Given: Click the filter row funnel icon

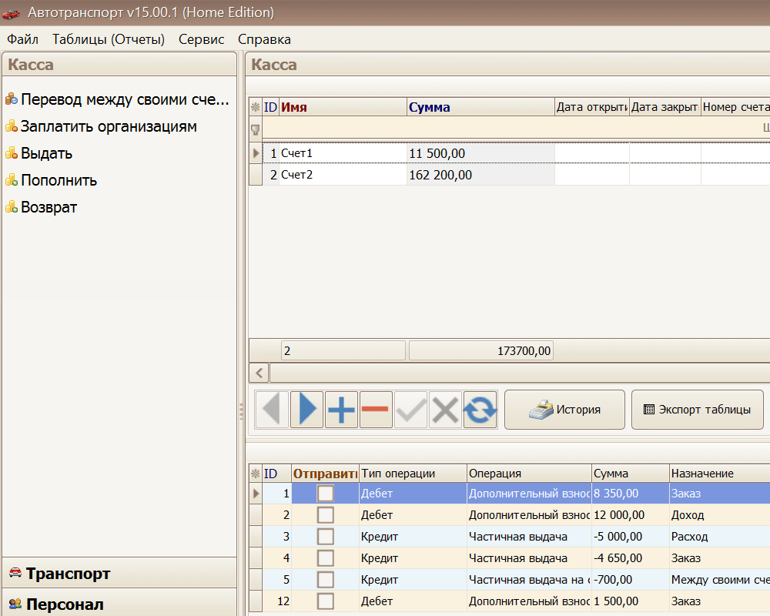Looking at the screenshot, I should [x=256, y=129].
